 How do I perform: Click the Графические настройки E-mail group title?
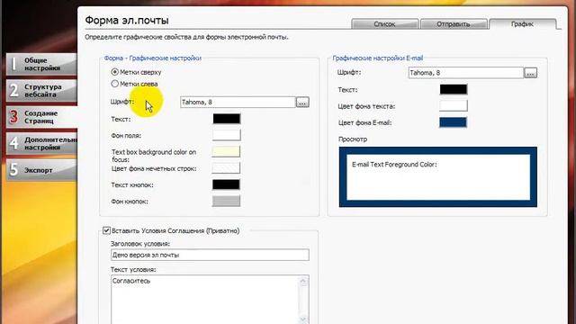click(x=378, y=58)
